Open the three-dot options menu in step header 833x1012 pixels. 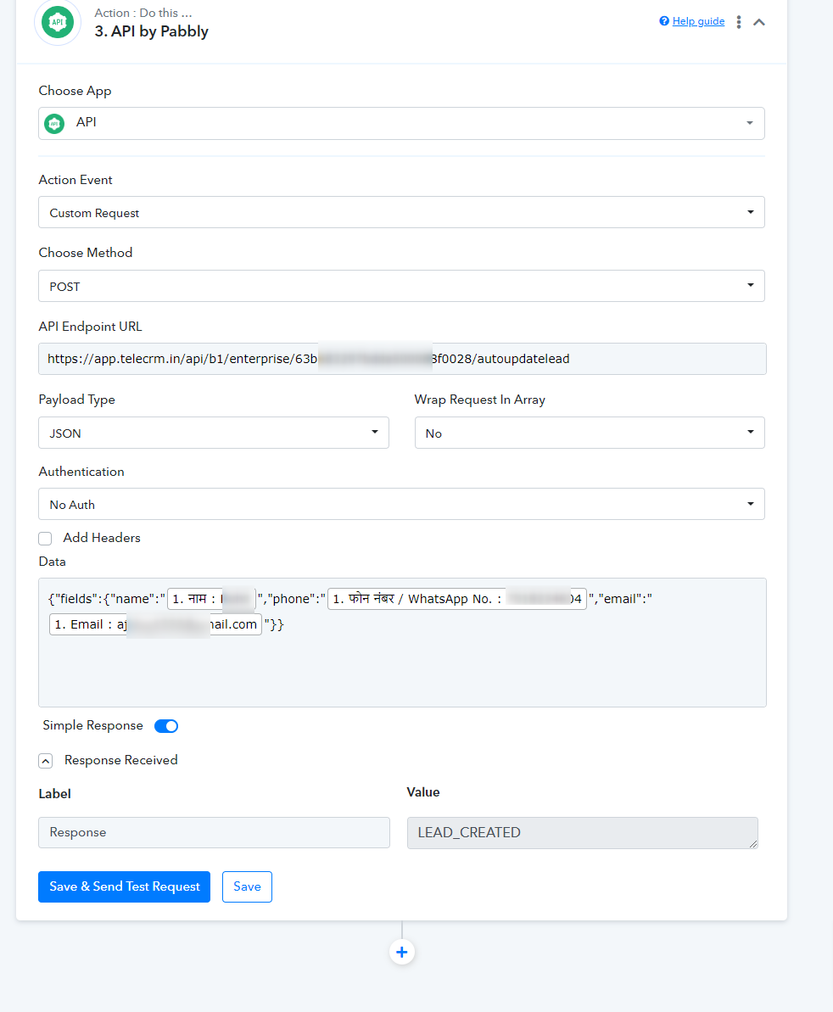(739, 22)
